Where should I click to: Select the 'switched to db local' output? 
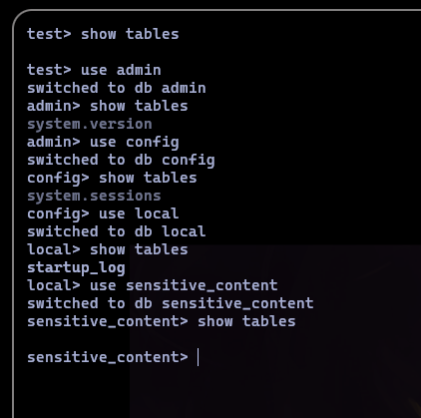click(117, 231)
